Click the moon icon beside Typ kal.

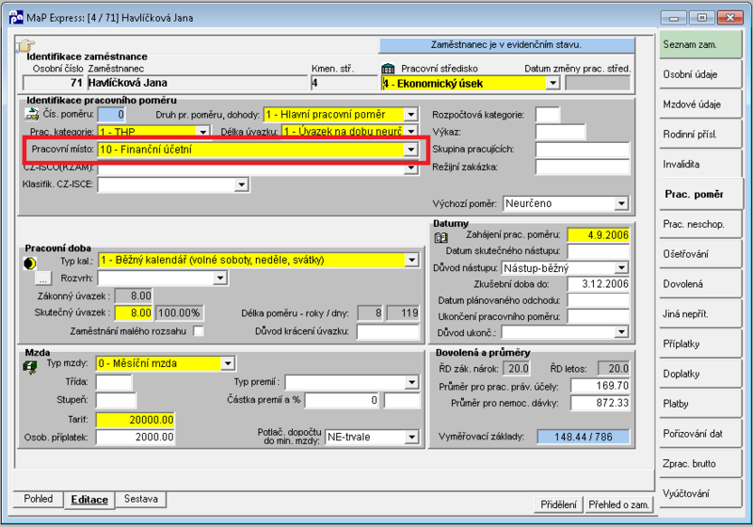[30, 263]
